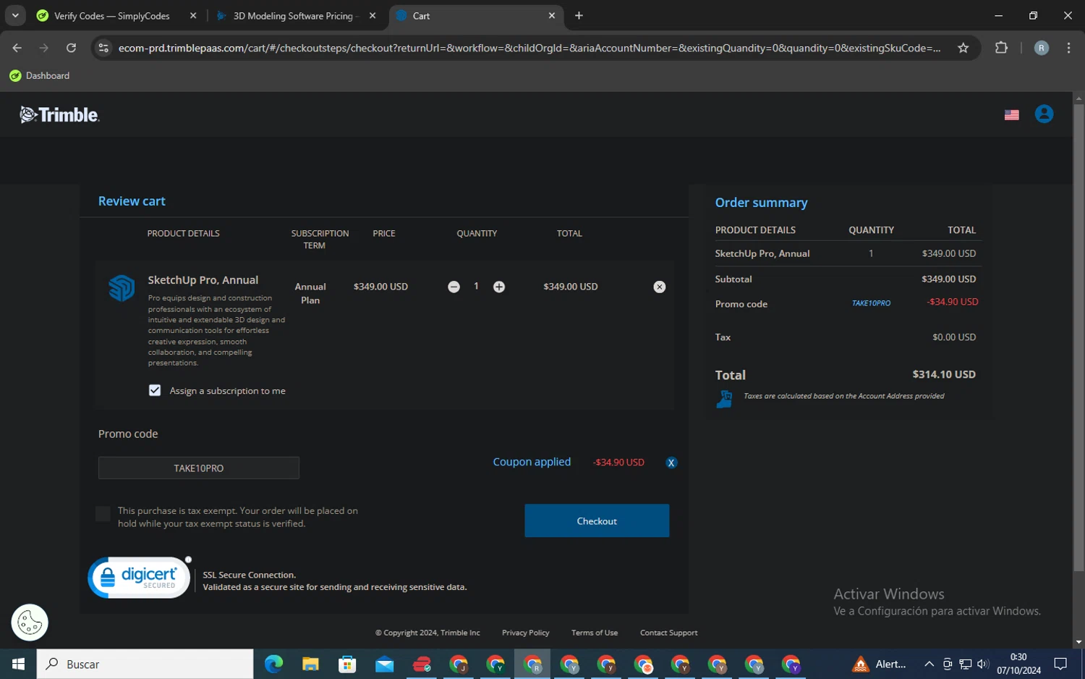1085x679 pixels.
Task: Switch to Verify Codes SimplyCodes tab
Action: 112,16
